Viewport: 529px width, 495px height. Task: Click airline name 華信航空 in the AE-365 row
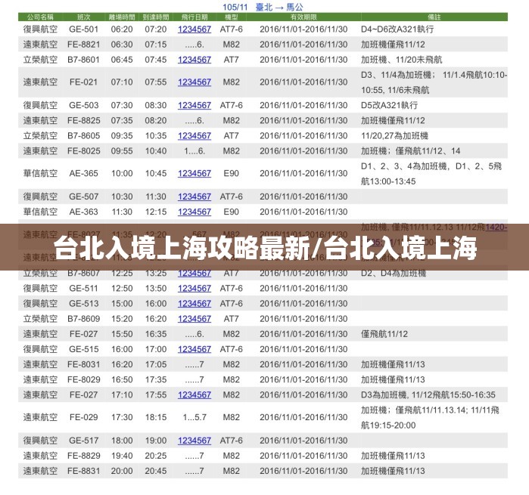(40, 174)
